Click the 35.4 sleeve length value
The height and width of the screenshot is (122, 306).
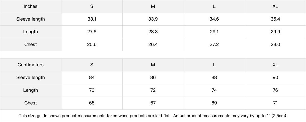tap(275, 19)
